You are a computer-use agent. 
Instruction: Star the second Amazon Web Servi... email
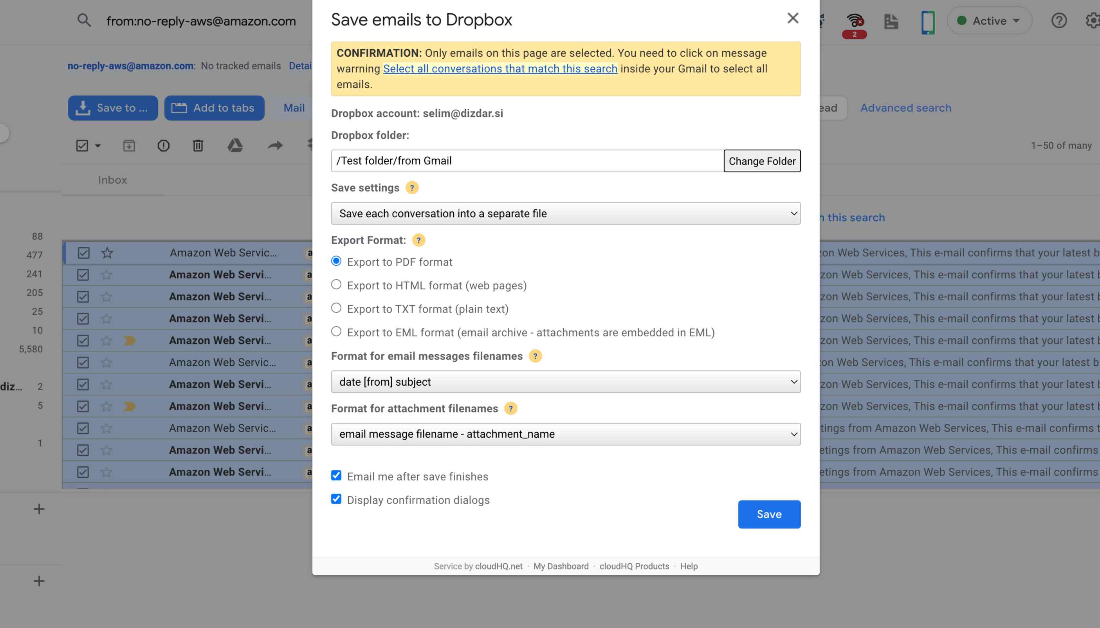106,275
